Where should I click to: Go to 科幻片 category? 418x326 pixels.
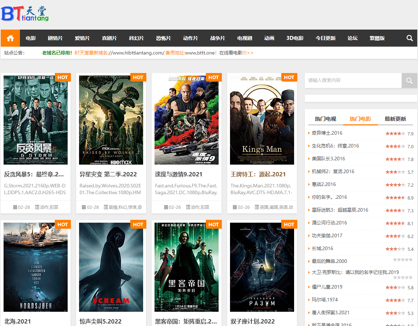coord(136,38)
